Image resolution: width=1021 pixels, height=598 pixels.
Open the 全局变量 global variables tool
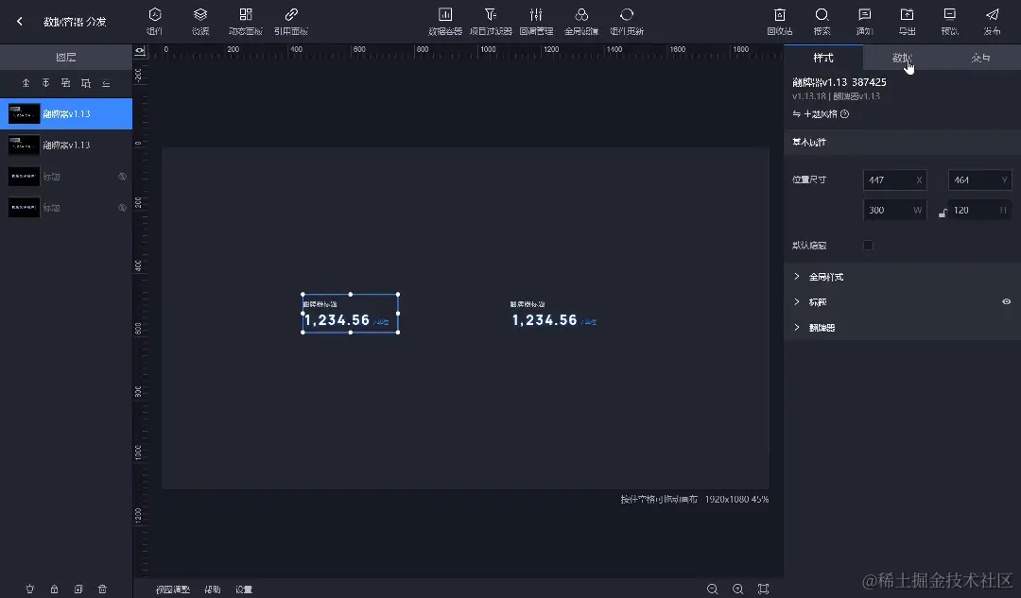click(581, 21)
